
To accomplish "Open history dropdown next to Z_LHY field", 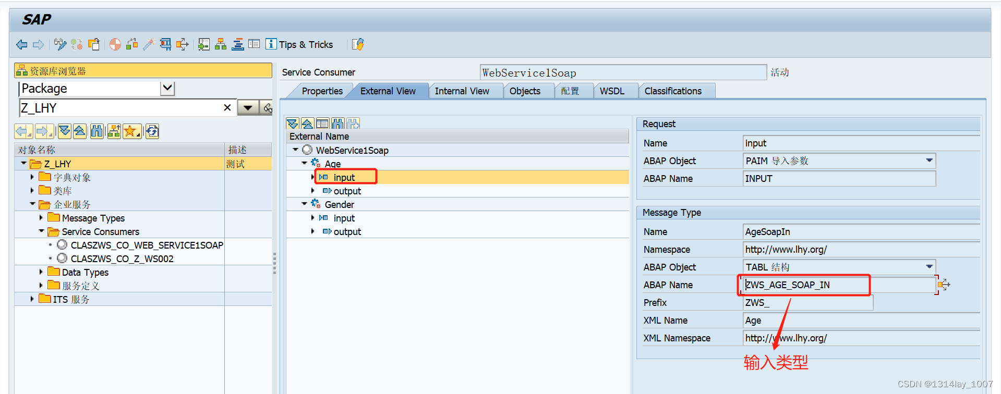I will (x=248, y=108).
